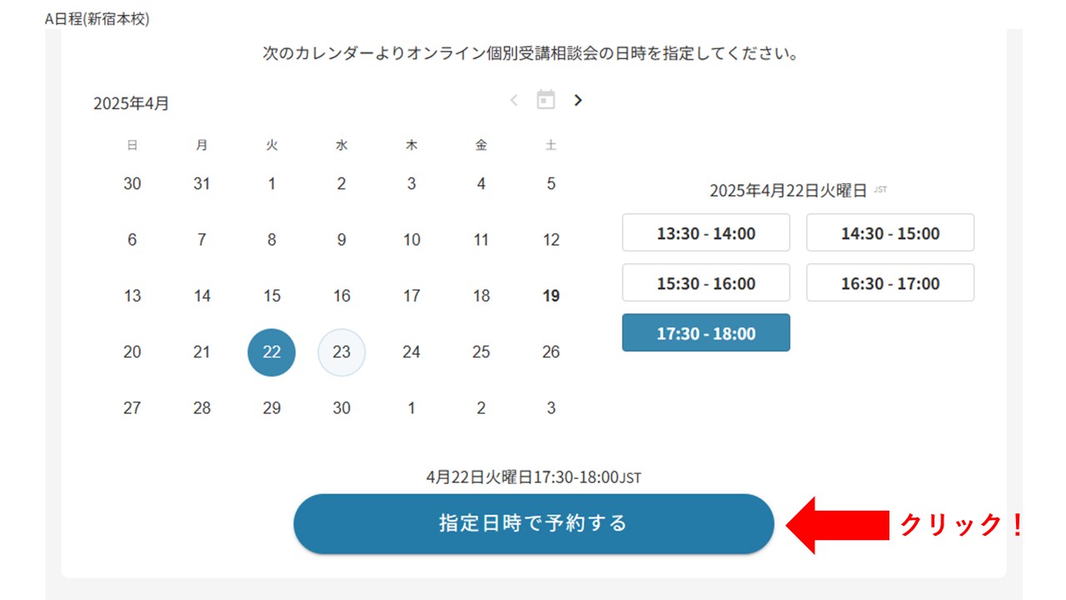Go to the previous month arrow
Screen dimensions: 1066x600
pos(514,100)
